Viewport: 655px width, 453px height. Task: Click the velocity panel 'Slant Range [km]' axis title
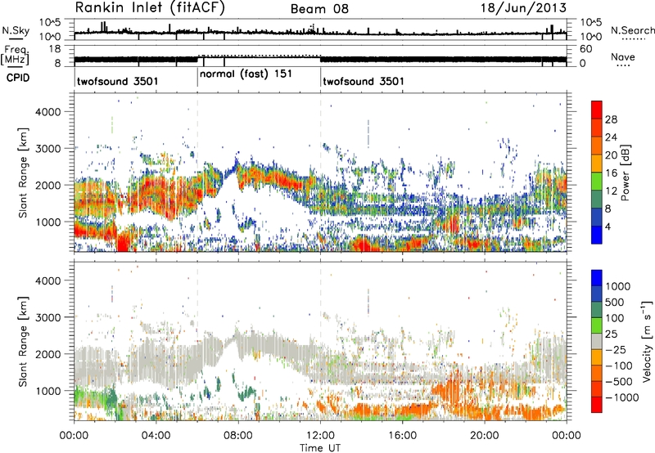pos(23,341)
